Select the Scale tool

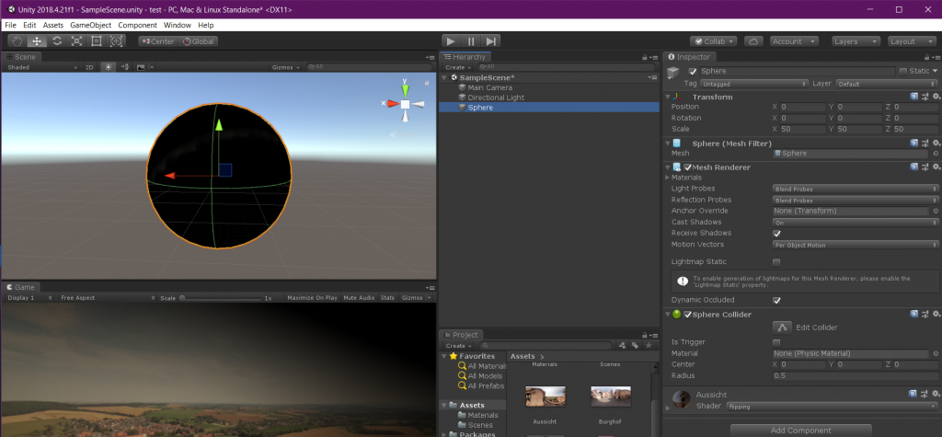click(76, 41)
